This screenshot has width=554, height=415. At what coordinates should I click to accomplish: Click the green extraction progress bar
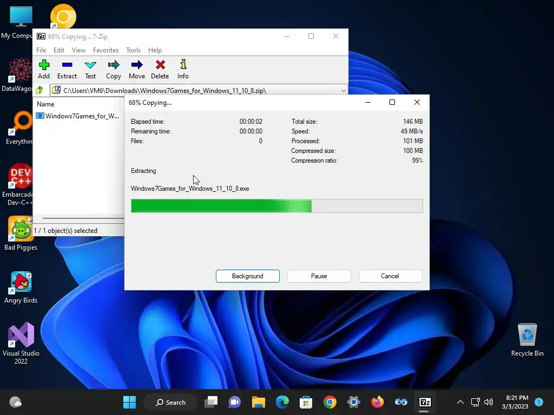pos(276,206)
